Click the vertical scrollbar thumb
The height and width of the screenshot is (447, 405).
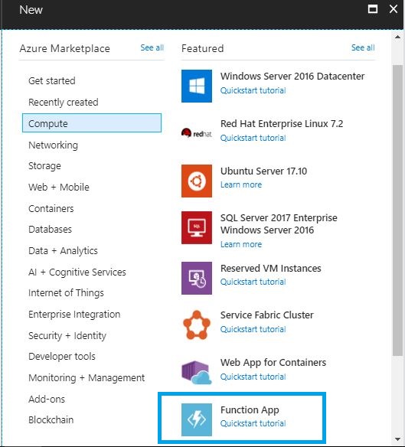[397, 210]
